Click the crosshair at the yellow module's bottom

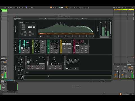(61, 52)
